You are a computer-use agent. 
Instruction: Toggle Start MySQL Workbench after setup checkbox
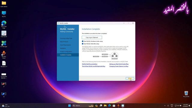(83, 41)
